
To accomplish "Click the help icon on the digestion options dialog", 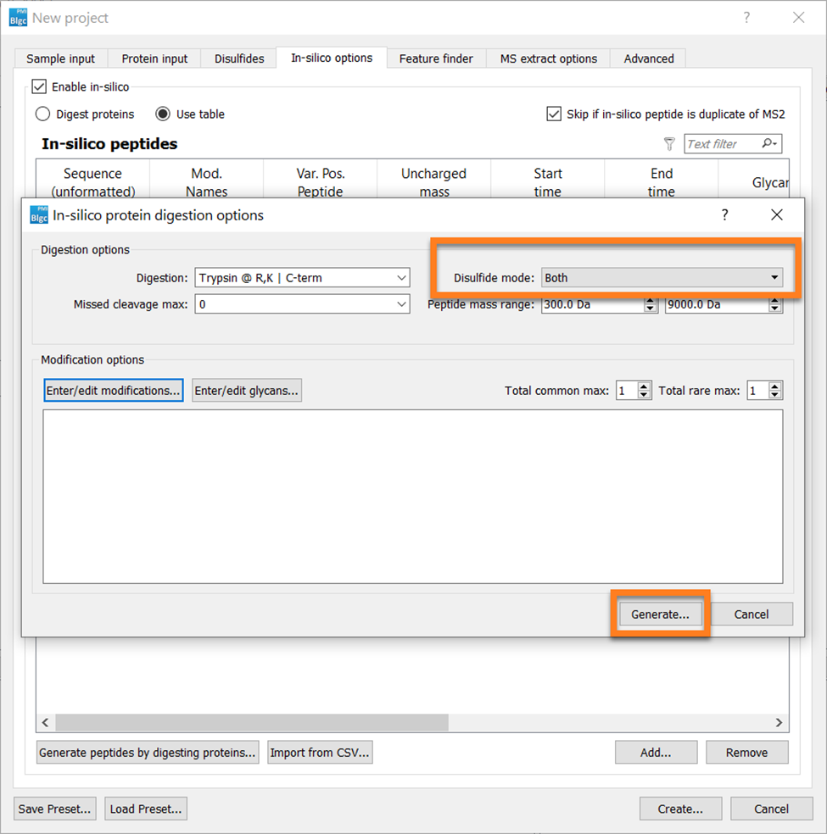I will [x=724, y=215].
